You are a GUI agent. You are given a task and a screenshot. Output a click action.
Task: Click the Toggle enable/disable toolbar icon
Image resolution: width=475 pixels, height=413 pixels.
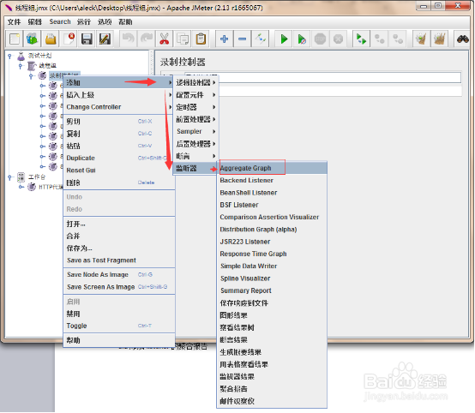[x=260, y=39]
